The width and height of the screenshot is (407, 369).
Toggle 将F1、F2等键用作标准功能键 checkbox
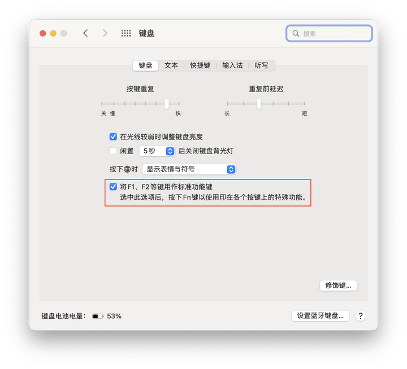click(113, 187)
